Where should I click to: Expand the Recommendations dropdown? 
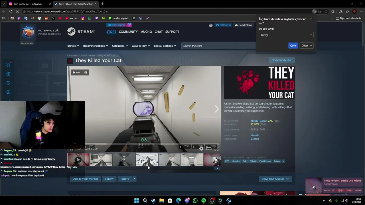(x=96, y=46)
